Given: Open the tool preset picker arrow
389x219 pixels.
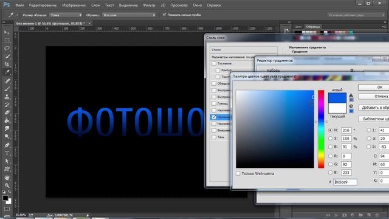Looking at the screenshot, I should [x=17, y=15].
